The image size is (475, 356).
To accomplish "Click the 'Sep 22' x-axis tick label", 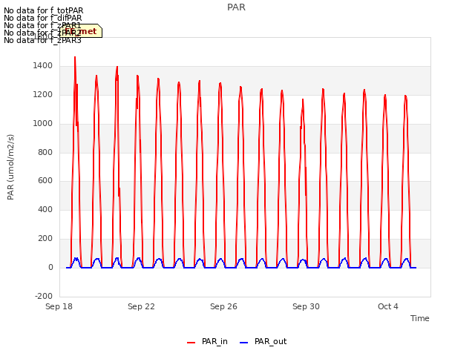I will tap(142, 306).
